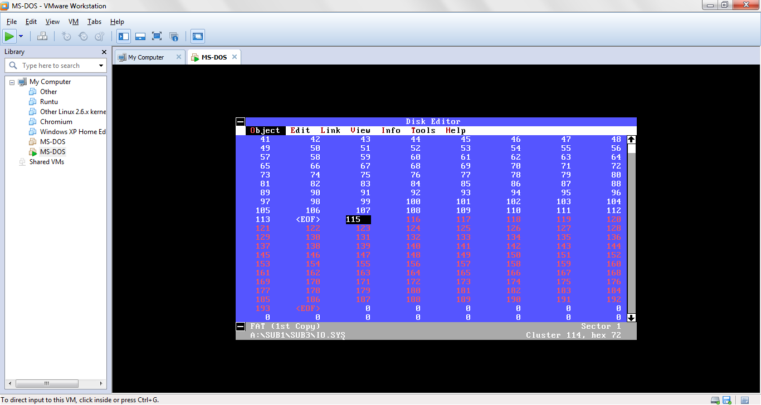
Task: Send Ctrl+Alt+Del to the virtual machine
Action: coord(42,37)
